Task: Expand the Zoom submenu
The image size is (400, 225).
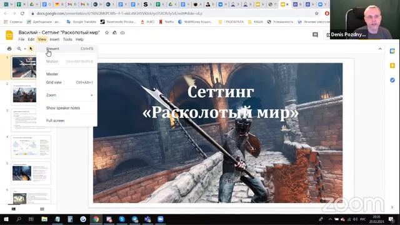Action: click(x=67, y=95)
